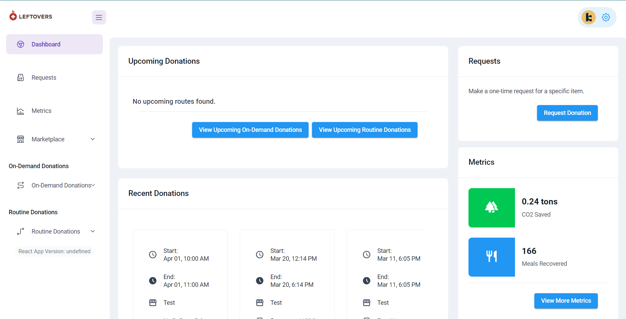The image size is (626, 319).
Task: Click the green CO2 Saved tree tile
Action: [492, 208]
